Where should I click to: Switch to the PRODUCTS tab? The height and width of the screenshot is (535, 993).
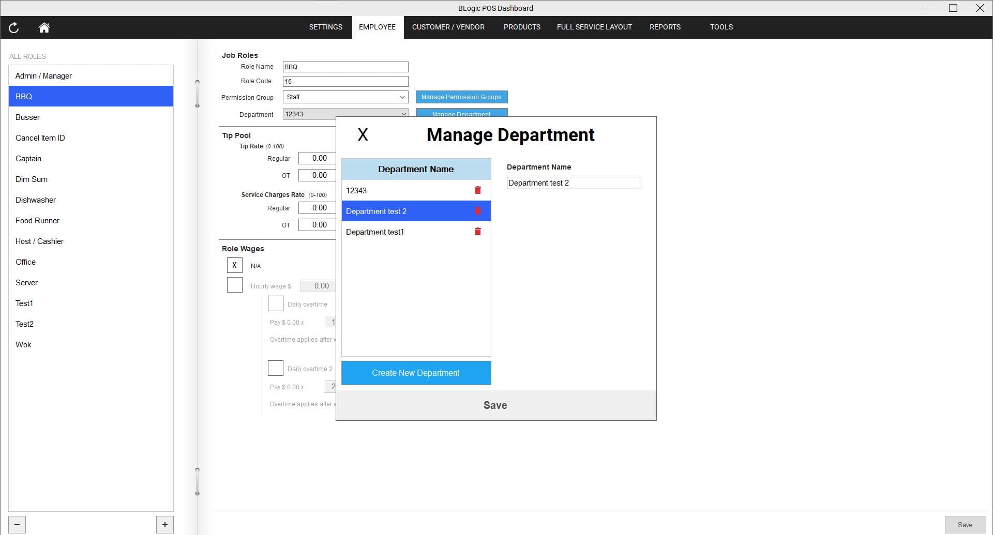point(521,27)
